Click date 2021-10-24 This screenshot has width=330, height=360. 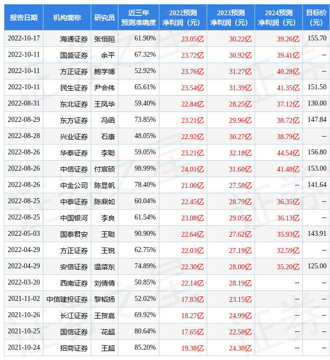coord(24,348)
